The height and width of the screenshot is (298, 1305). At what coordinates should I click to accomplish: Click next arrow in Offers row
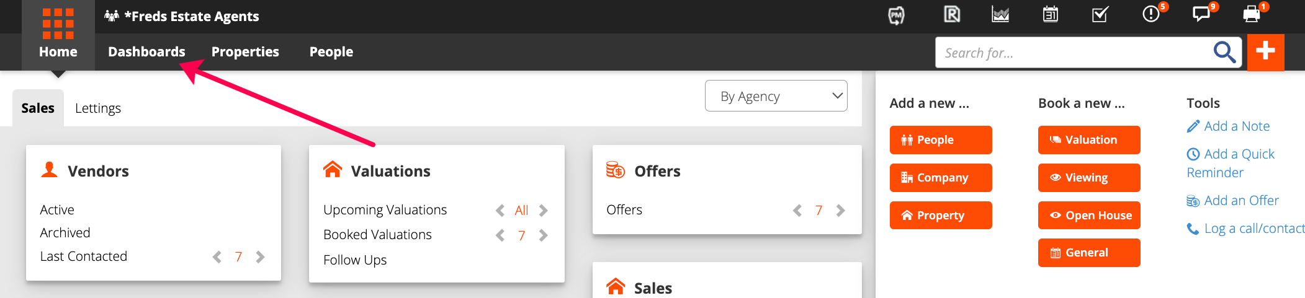point(841,211)
